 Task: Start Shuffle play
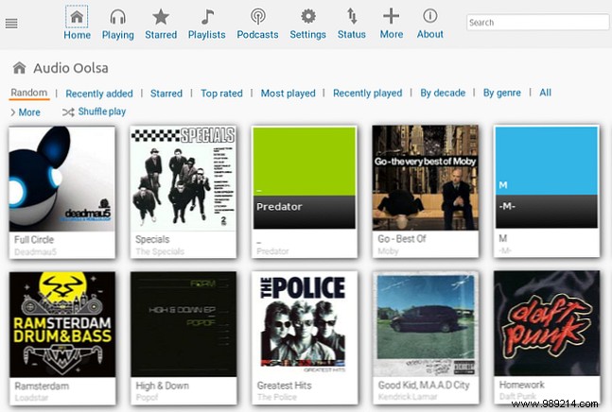coord(102,112)
